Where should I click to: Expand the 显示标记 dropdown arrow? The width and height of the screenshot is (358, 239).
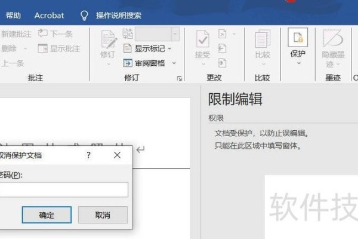[169, 48]
